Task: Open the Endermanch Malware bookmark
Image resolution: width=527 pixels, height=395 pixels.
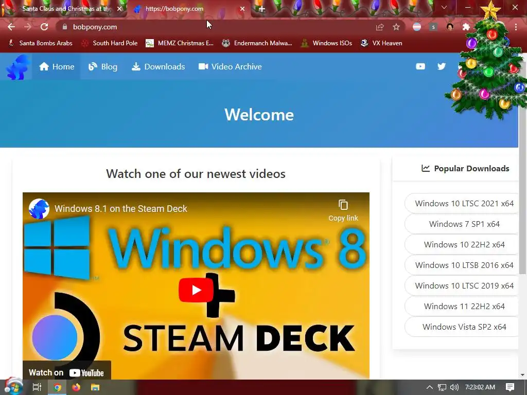Action: tap(257, 43)
